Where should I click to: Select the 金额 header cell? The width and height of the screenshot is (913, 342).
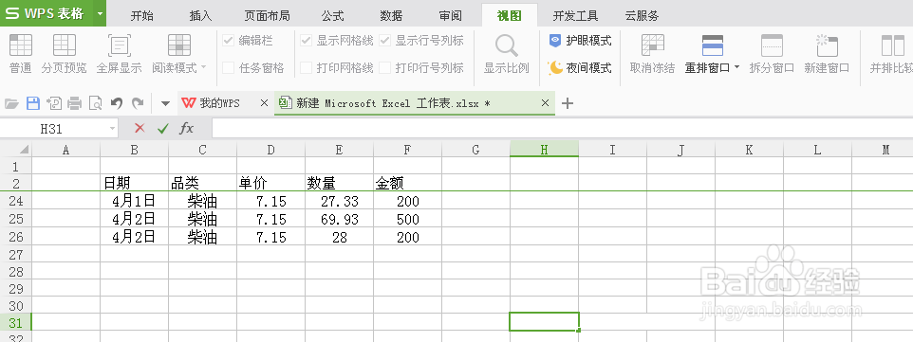[x=407, y=184]
